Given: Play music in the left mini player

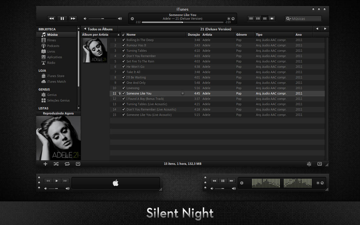Looking at the screenshot, I should tap(56, 181).
